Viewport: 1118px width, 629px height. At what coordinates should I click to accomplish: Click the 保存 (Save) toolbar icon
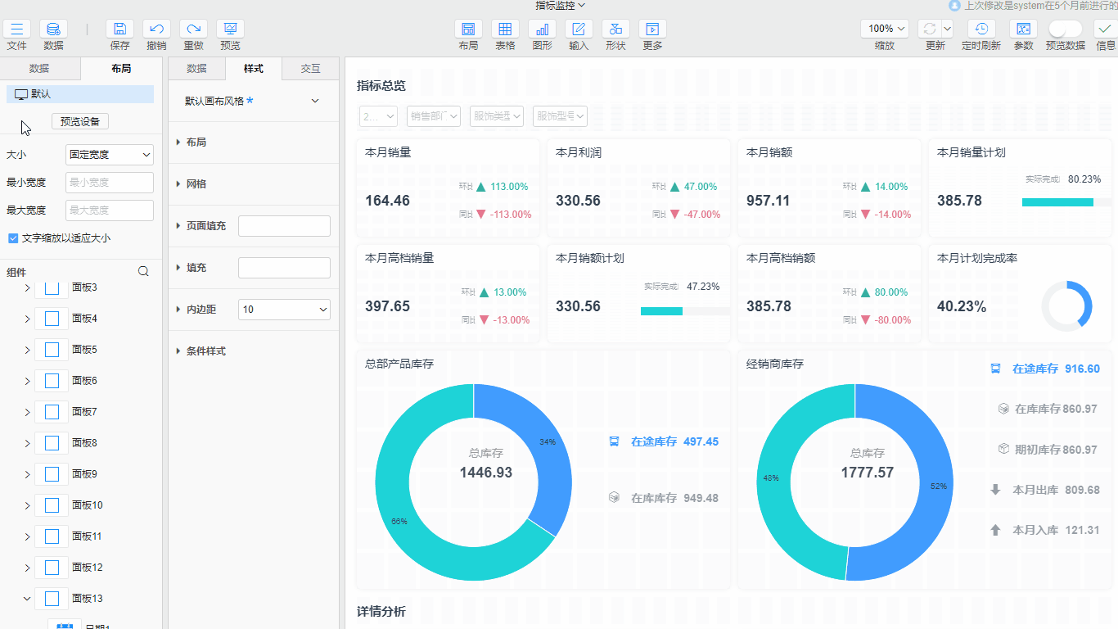(119, 29)
